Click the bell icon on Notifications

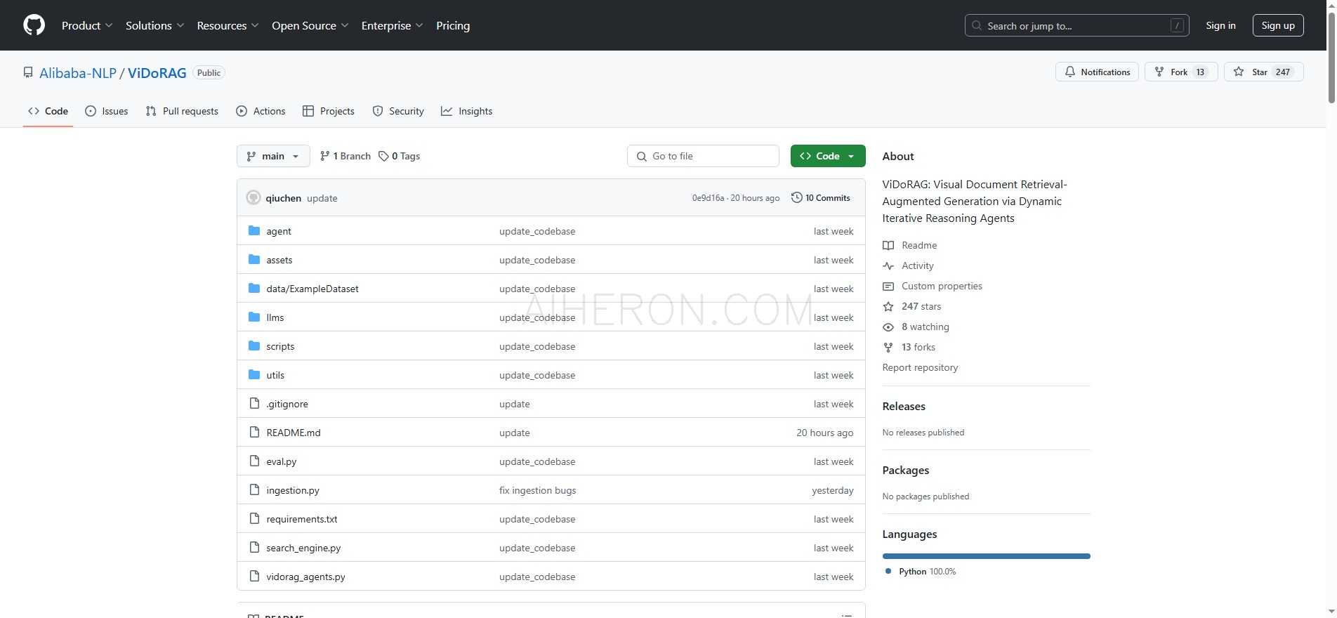(1069, 72)
